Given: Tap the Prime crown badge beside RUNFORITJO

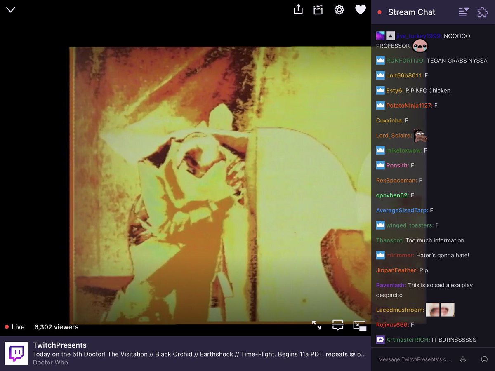Looking at the screenshot, I should tap(380, 61).
